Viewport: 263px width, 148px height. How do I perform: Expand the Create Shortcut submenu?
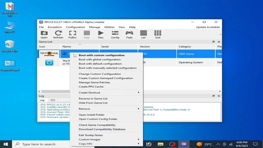pos(106,92)
